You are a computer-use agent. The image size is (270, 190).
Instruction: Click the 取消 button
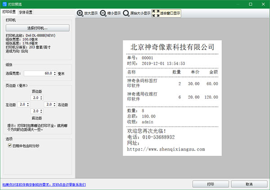tap(249, 184)
